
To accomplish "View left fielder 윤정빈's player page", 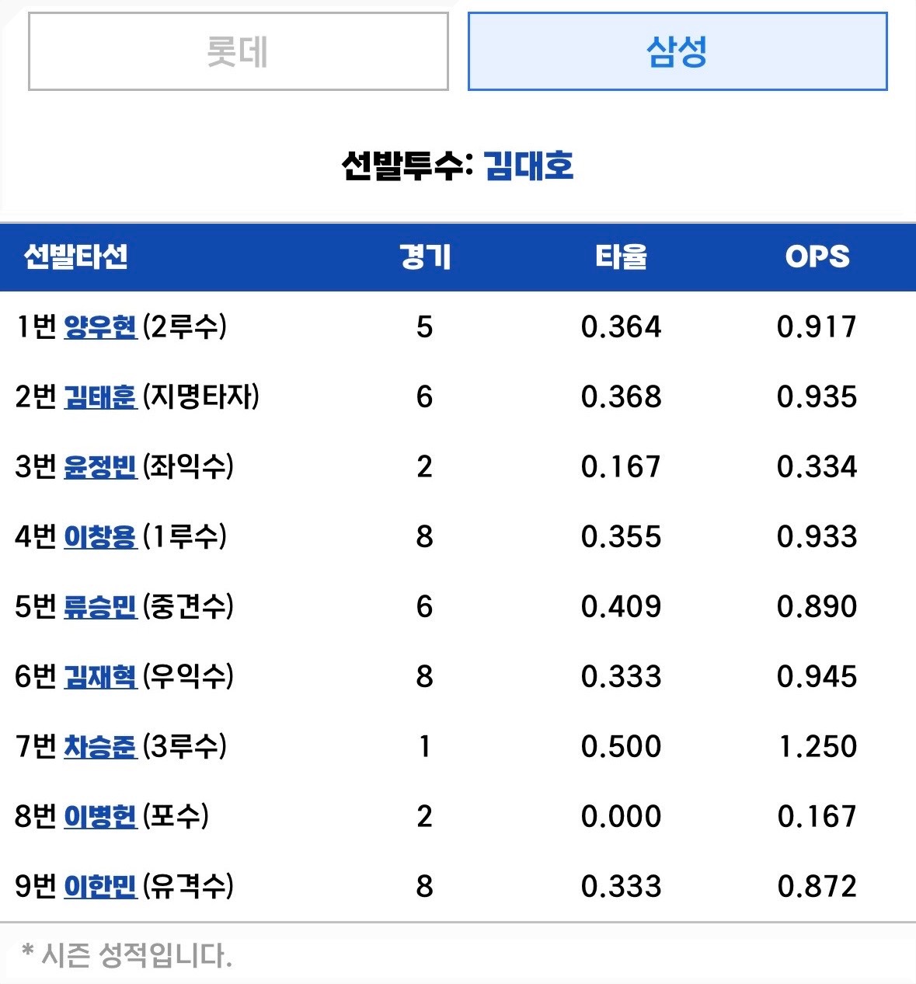I will coord(100,466).
